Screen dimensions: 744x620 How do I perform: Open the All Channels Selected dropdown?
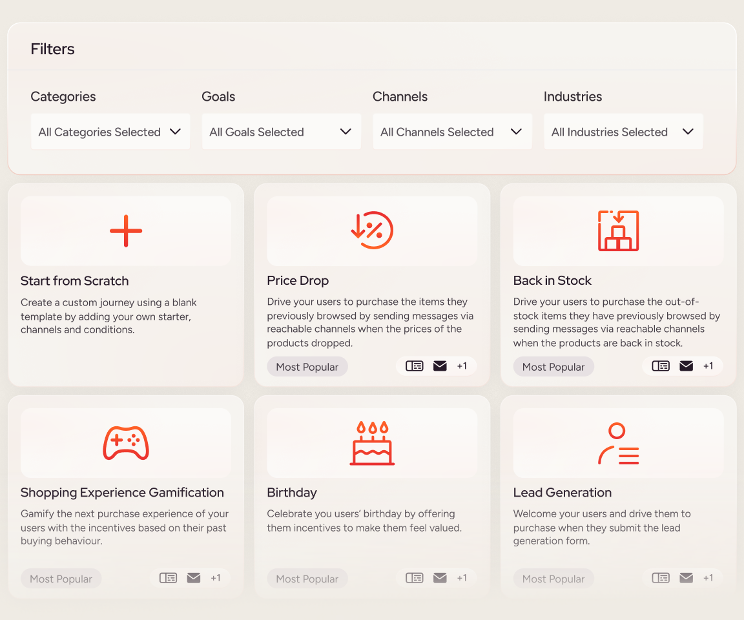(452, 132)
